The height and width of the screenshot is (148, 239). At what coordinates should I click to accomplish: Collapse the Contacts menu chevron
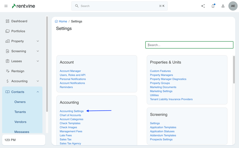coord(38,92)
